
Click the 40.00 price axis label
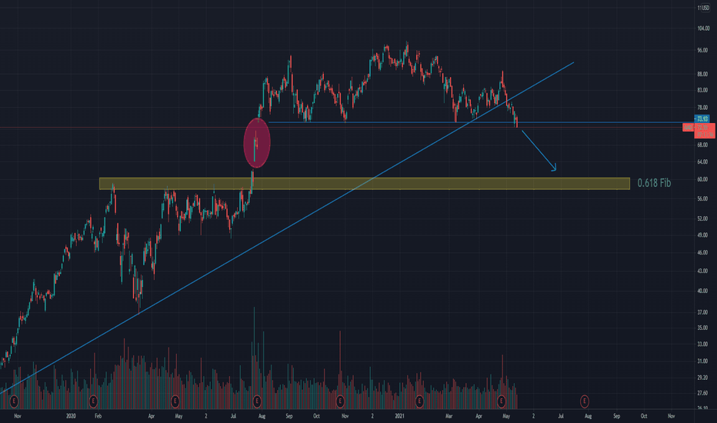coord(703,291)
